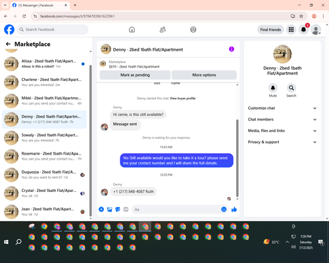
Task: Open the taskbar volume control
Action: click(293, 247)
